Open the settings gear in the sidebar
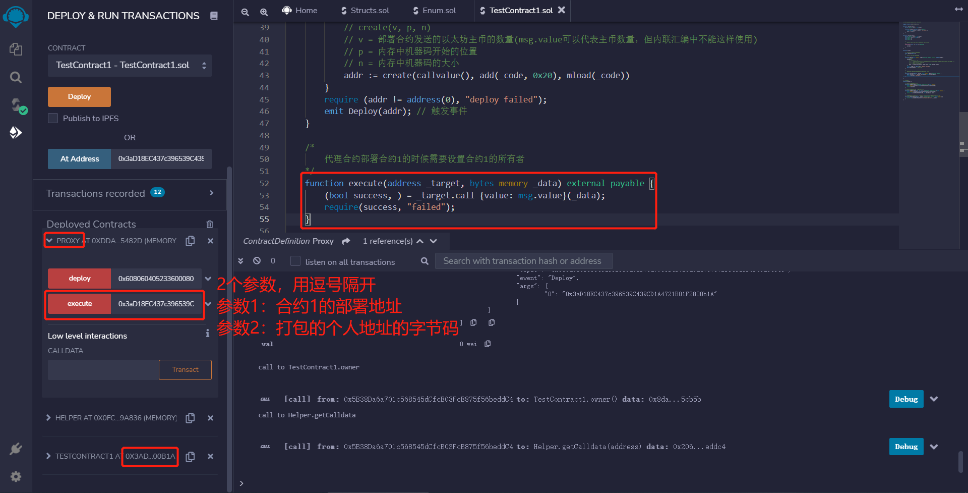This screenshot has width=968, height=493. [x=16, y=476]
